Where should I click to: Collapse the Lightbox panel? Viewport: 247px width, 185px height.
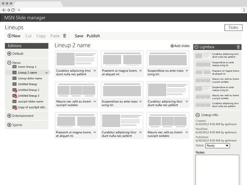pyautogui.click(x=196, y=47)
